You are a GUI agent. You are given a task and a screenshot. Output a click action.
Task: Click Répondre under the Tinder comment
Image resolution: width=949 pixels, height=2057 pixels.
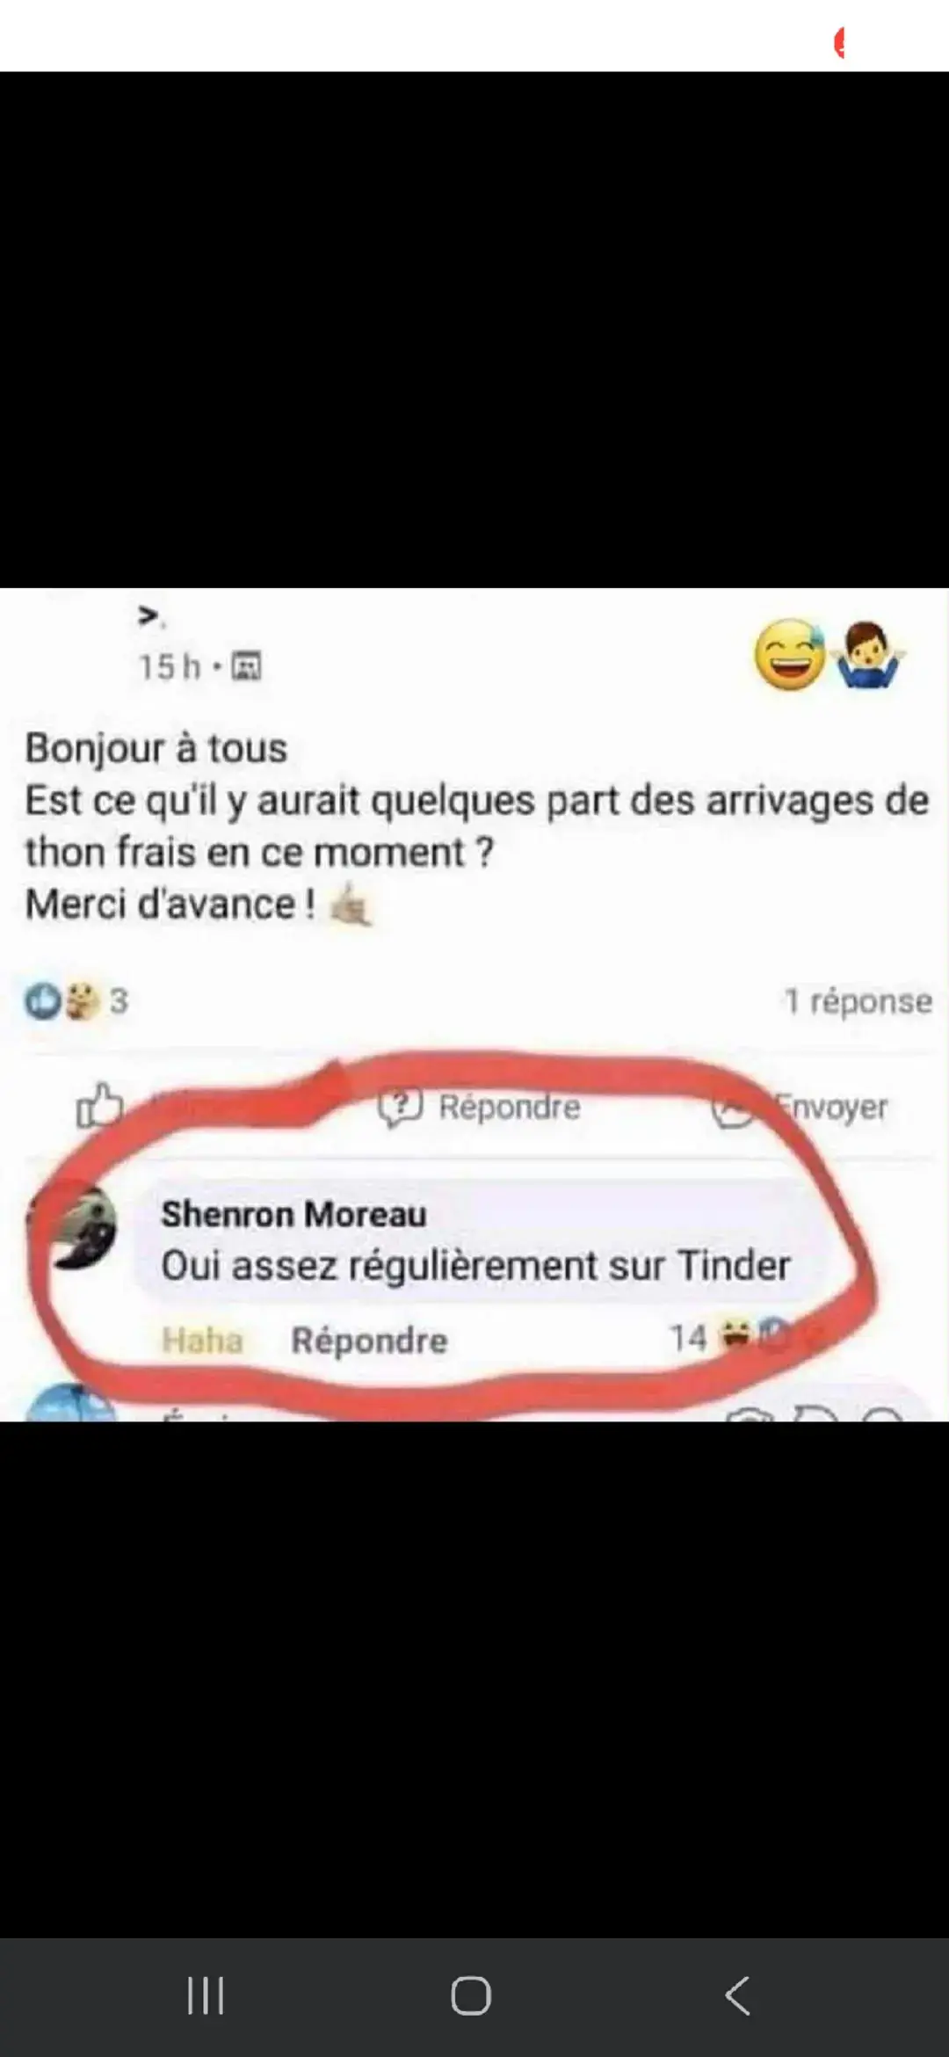pos(369,1341)
